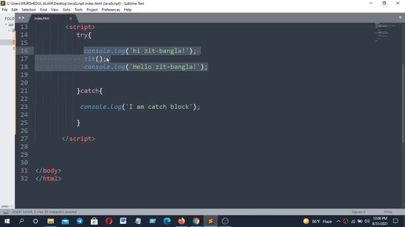Open the File menu
This screenshot has width=405, height=227.
pos(4,10)
